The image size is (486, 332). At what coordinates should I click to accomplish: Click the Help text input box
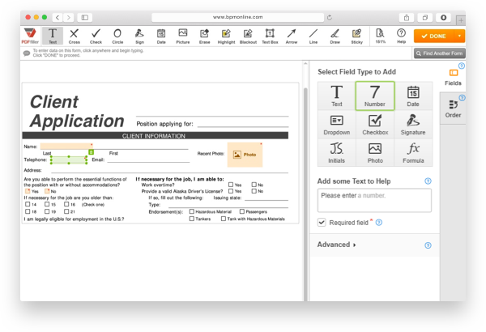(374, 200)
